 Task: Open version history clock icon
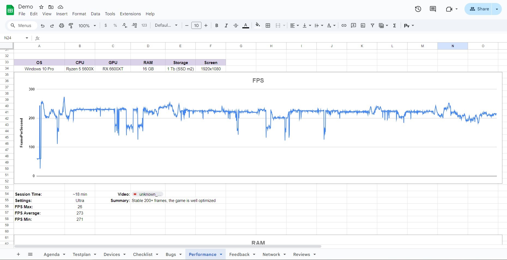[418, 9]
